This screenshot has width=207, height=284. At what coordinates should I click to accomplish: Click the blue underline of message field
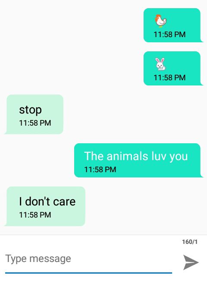88,273
